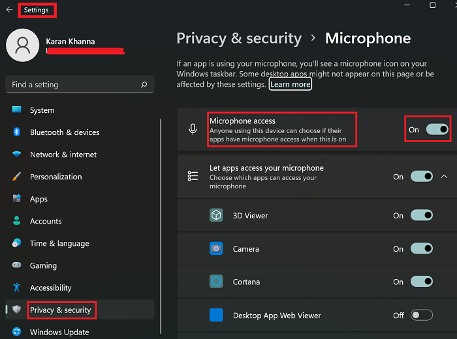This screenshot has height=339, width=457.
Task: Click the back arrow in the title bar
Action: [9, 10]
